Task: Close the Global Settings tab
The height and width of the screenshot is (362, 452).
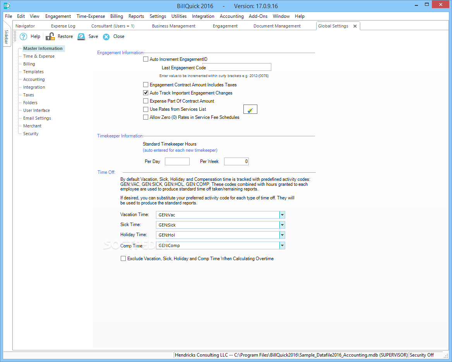Action: pyautogui.click(x=355, y=26)
